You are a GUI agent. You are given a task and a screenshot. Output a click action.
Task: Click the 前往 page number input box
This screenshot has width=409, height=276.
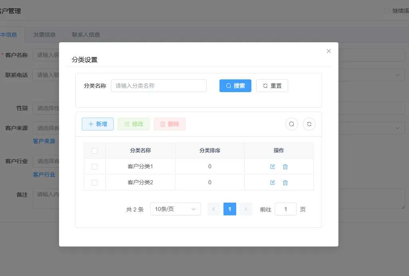point(286,209)
